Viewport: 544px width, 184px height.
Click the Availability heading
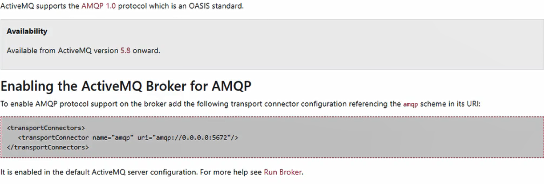[27, 31]
